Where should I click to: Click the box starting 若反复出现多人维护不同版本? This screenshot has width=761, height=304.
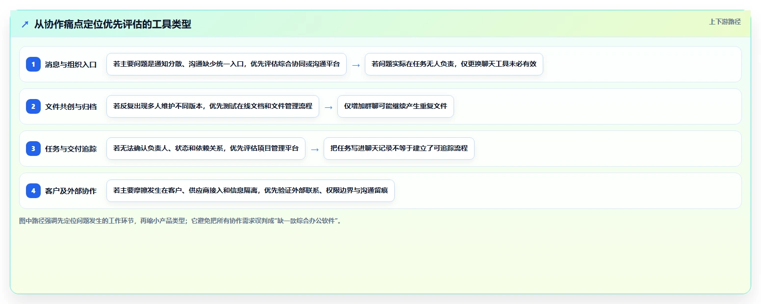(213, 106)
